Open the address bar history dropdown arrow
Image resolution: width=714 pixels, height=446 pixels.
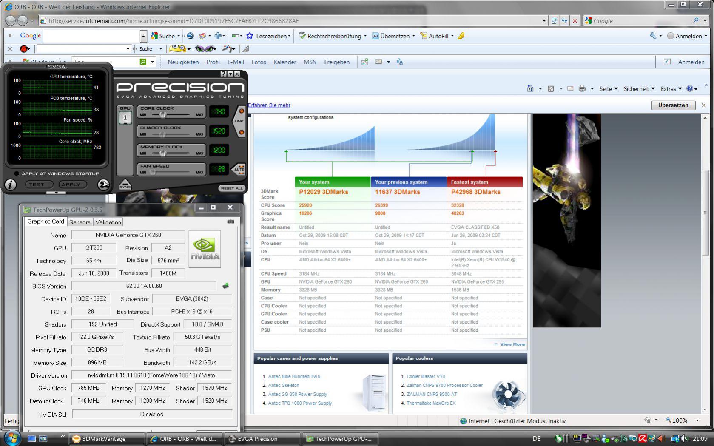pyautogui.click(x=544, y=20)
